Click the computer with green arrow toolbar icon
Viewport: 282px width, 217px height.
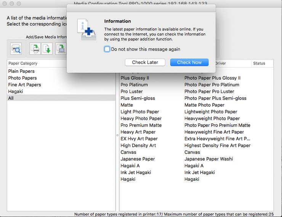coord(61,48)
